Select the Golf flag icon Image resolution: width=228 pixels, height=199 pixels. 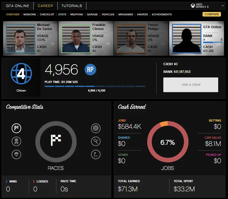click(x=96, y=154)
